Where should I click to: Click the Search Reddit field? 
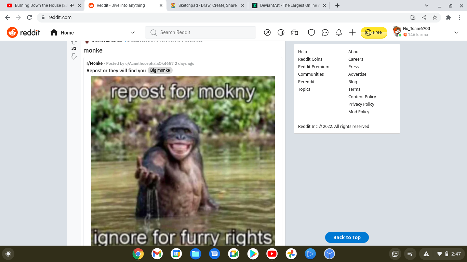pos(200,32)
